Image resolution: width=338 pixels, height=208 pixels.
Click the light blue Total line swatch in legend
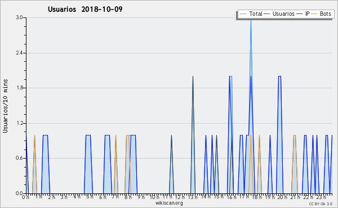coord(243,13)
